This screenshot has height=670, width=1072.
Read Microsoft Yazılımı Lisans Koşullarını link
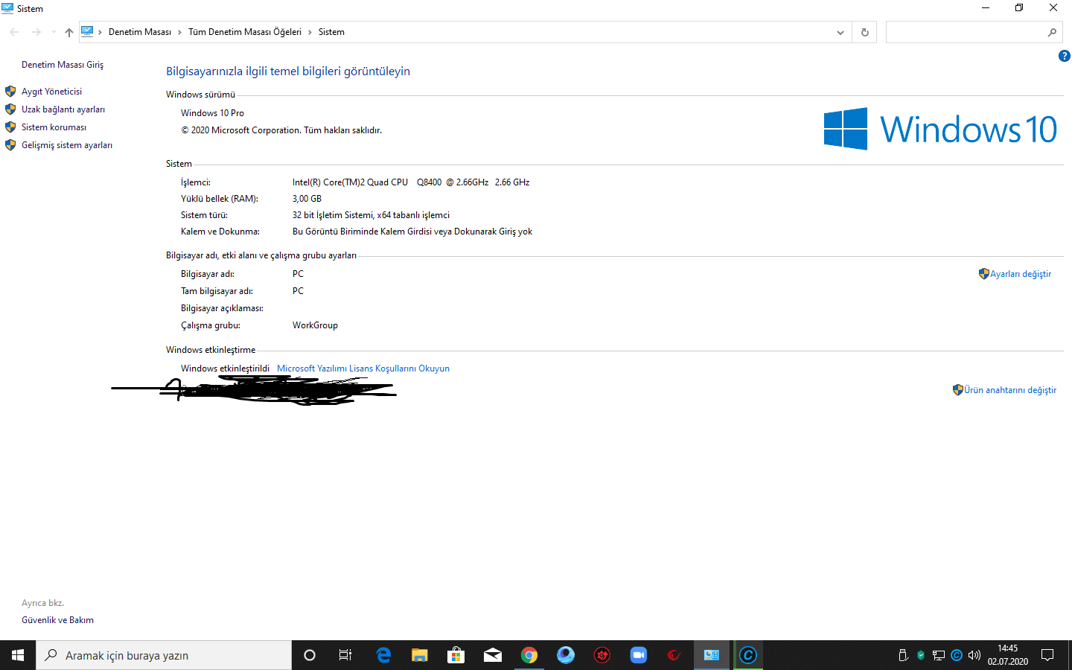pos(363,368)
